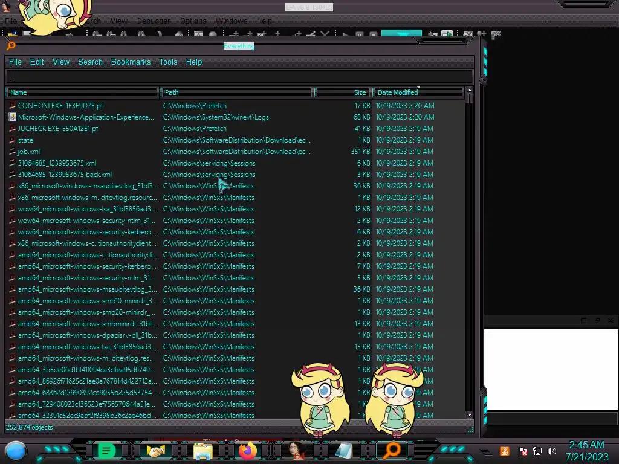Screen dimensions: 619x464
Task: Sort results by the Name column
Action: [x=82, y=92]
